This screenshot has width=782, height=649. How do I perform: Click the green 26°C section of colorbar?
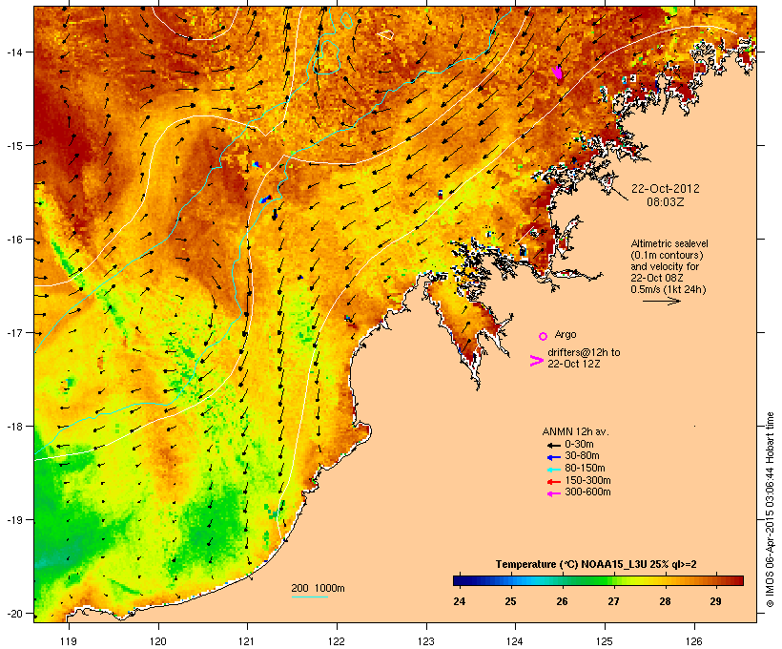562,580
